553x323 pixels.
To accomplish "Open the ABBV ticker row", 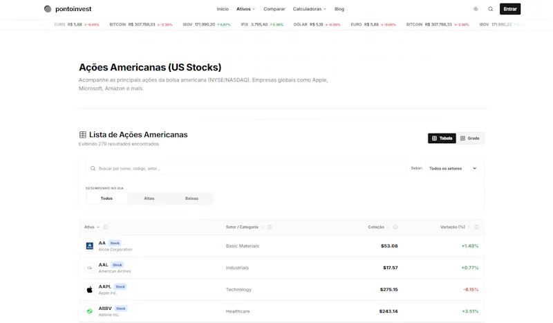I will 281,311.
